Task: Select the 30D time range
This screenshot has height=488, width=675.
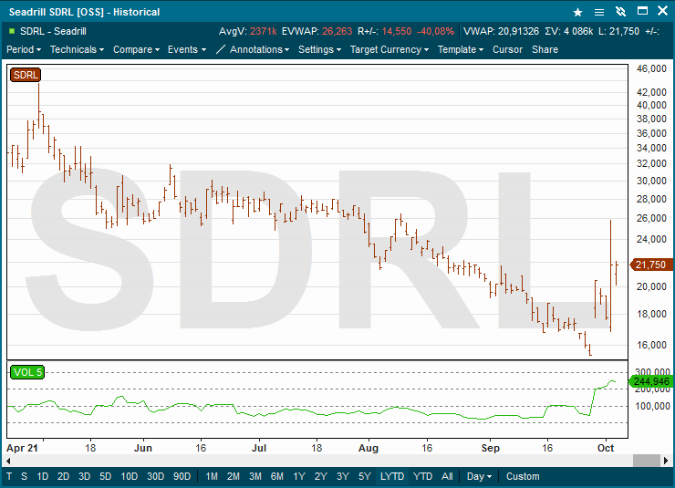Action: click(155, 476)
